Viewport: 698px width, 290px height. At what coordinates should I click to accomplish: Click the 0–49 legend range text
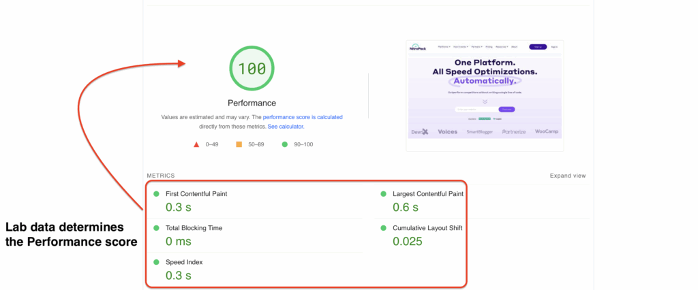(x=212, y=144)
